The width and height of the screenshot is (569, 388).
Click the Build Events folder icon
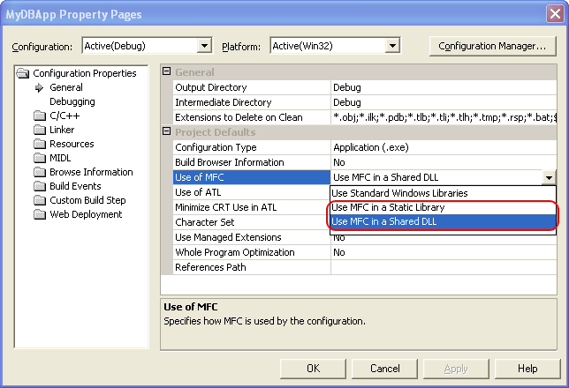(39, 186)
